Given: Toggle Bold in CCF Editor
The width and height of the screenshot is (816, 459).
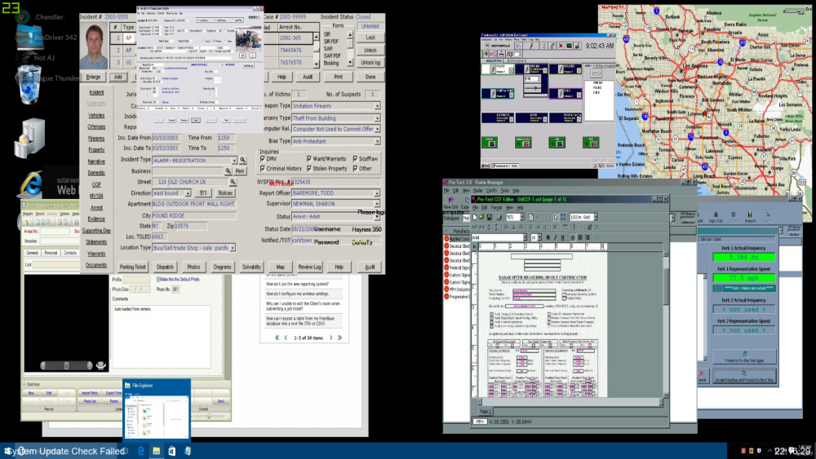Looking at the screenshot, I should click(x=548, y=237).
